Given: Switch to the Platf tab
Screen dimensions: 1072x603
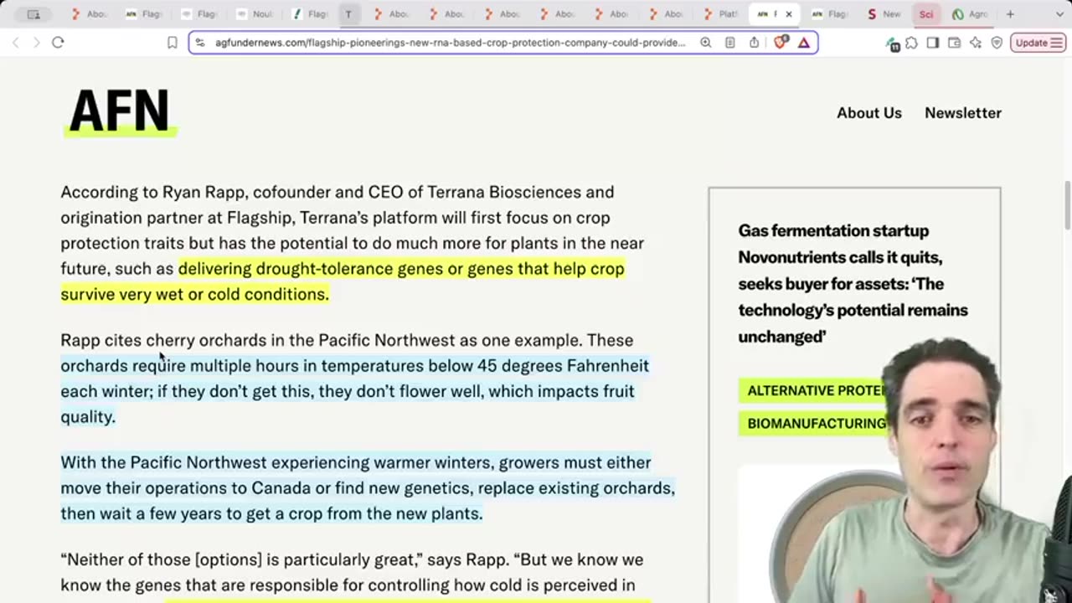Looking at the screenshot, I should pos(721,14).
